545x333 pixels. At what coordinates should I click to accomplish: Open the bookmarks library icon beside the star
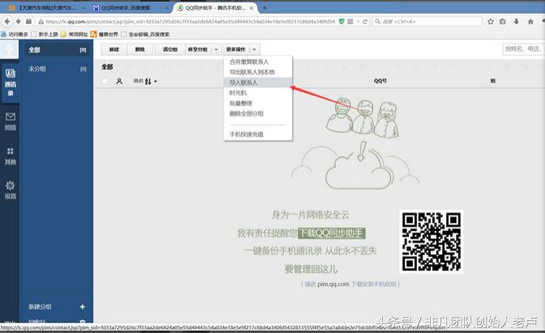(503, 22)
